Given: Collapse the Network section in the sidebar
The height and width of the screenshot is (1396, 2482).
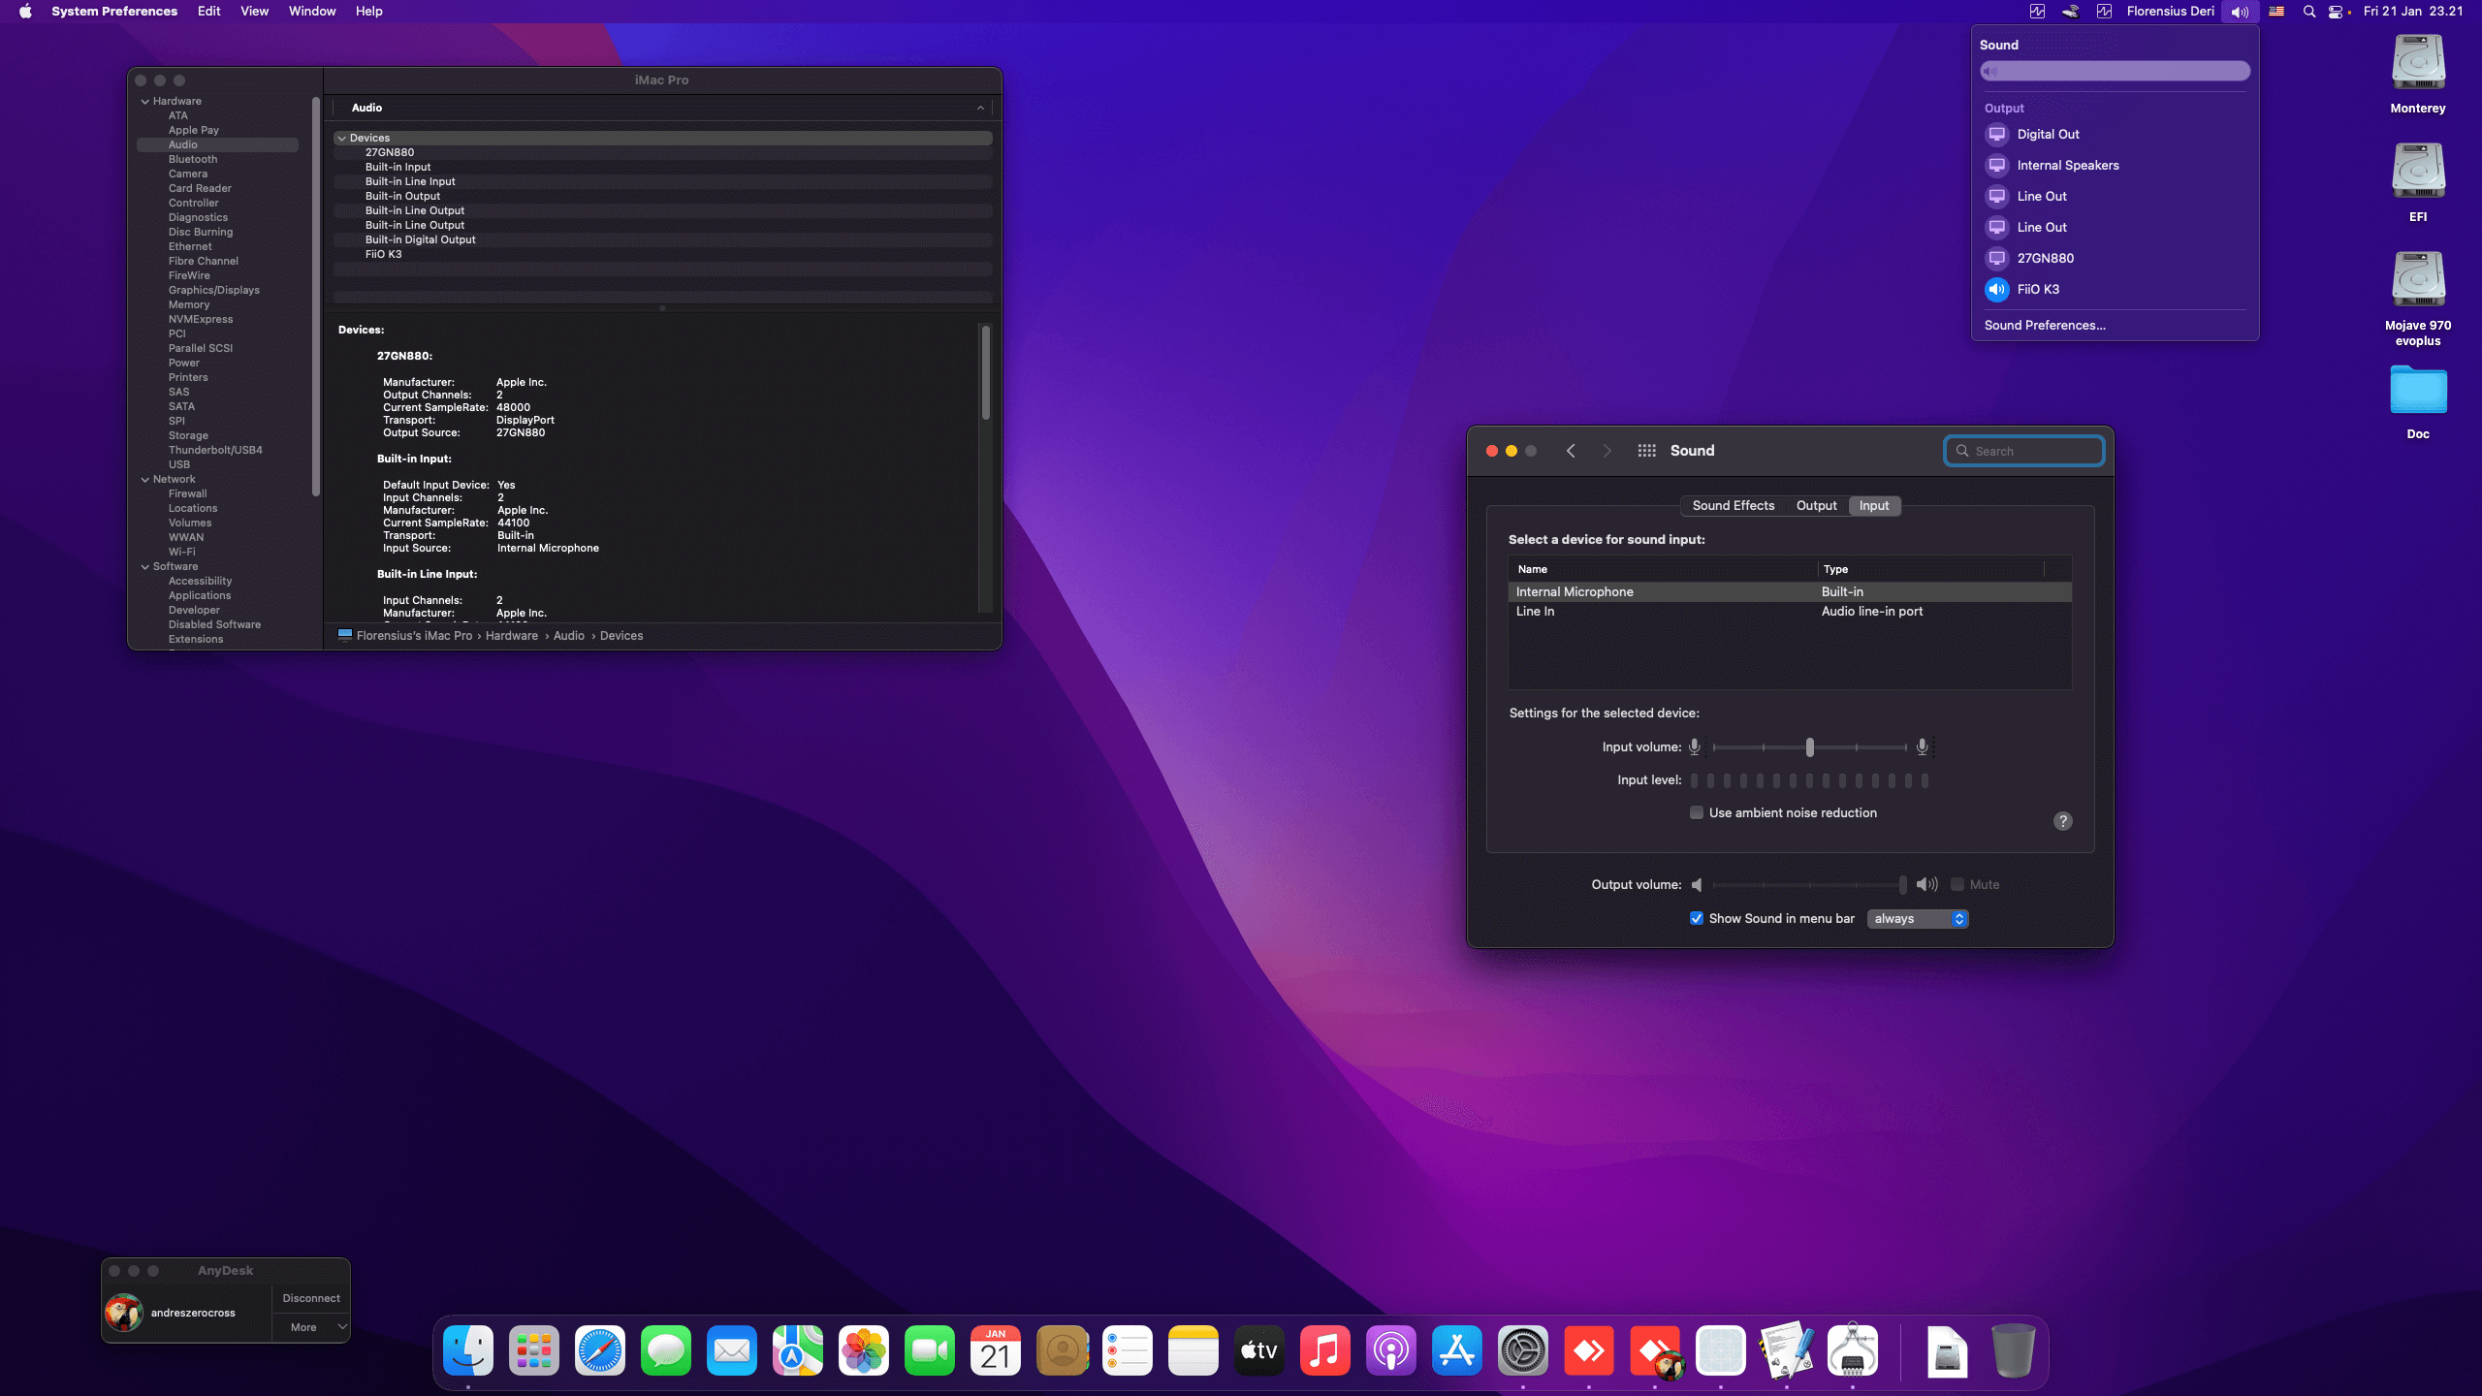Looking at the screenshot, I should [144, 479].
